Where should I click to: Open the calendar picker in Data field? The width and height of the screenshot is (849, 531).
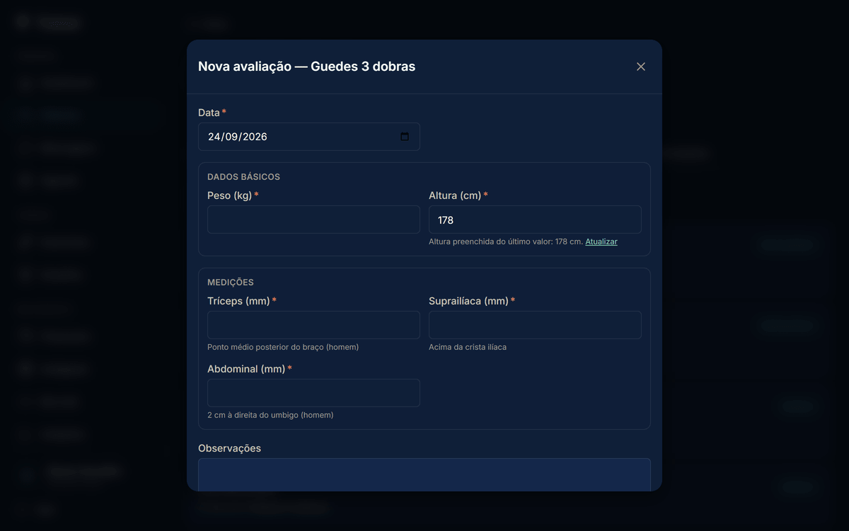405,137
